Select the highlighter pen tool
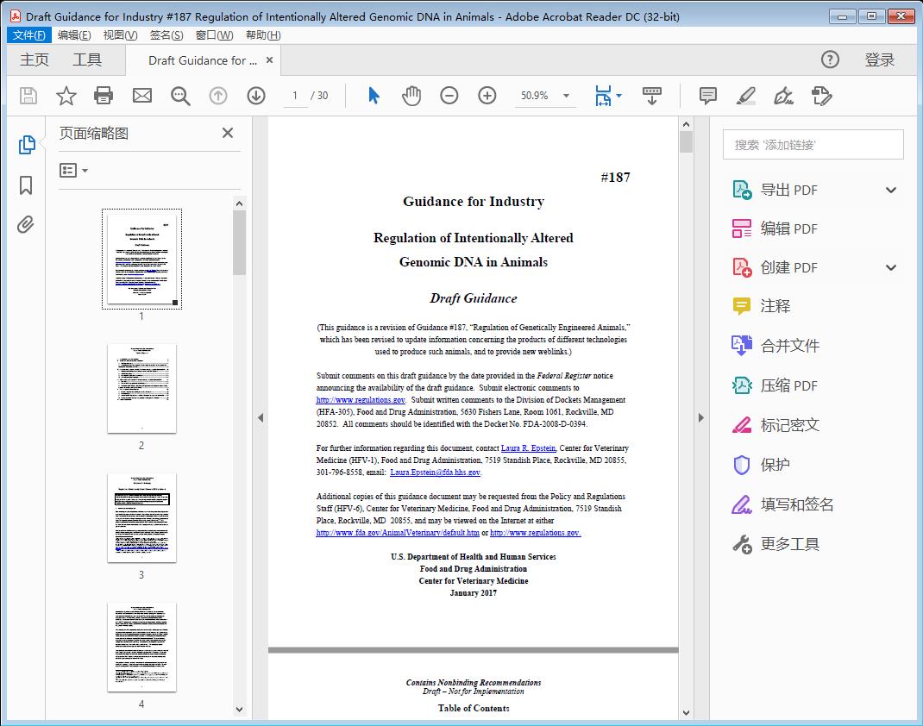Viewport: 923px width, 726px height. pos(746,96)
